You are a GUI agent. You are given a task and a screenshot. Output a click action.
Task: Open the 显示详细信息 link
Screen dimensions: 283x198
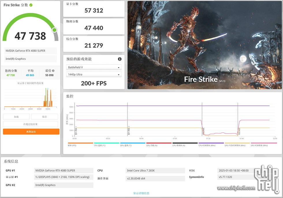[x=141, y=193]
